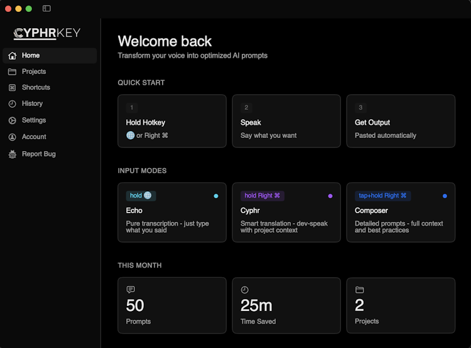Click the 50 Prompts stat card
Screen dimensions: 471x348
coord(172,305)
